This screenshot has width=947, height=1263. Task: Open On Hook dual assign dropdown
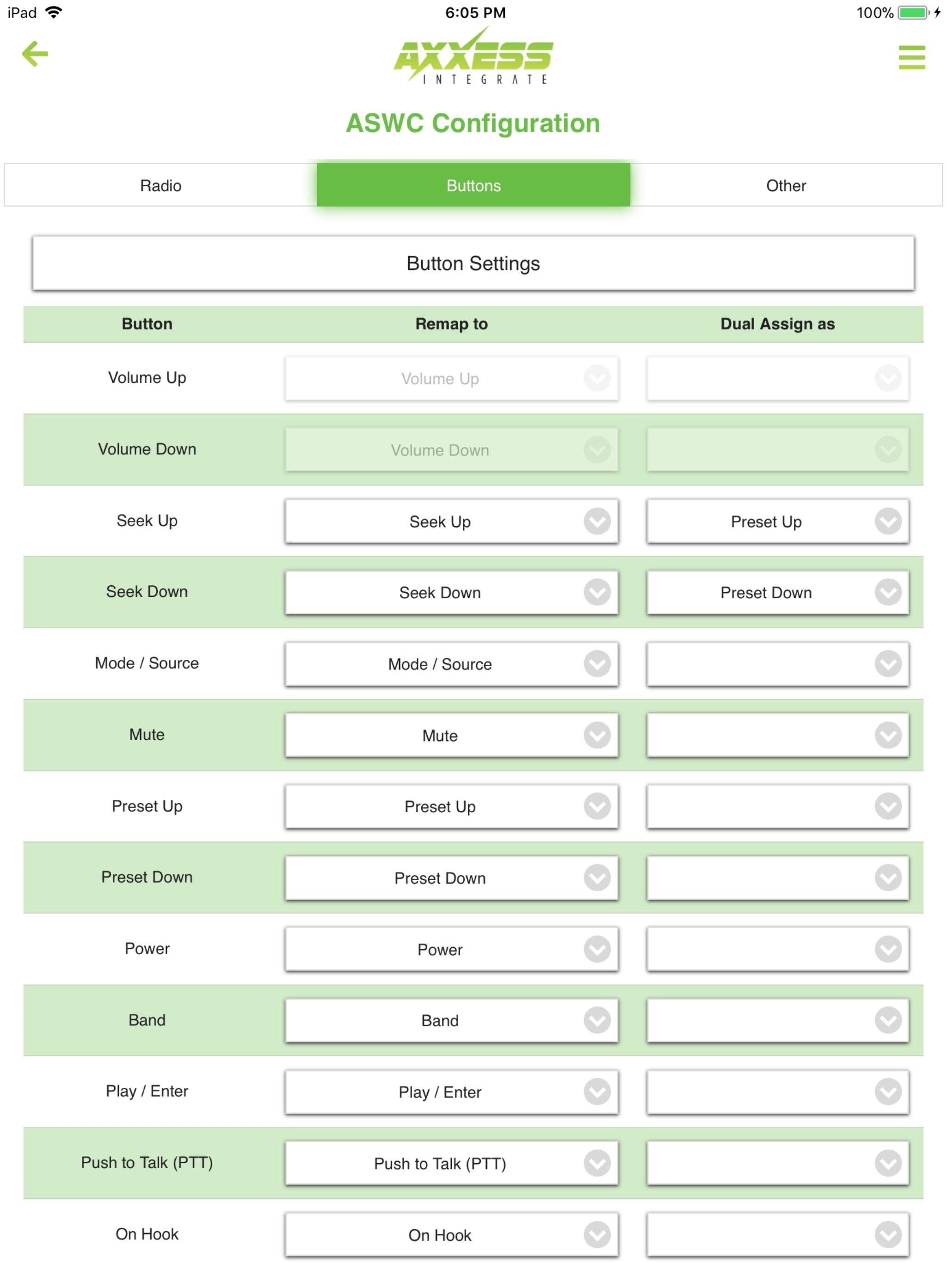pyautogui.click(x=777, y=1234)
